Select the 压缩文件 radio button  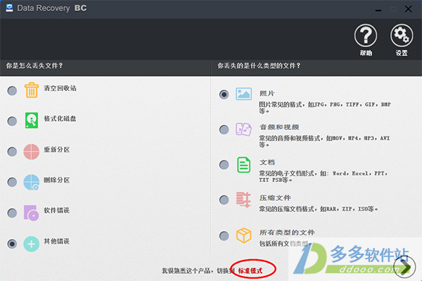coord(224,200)
